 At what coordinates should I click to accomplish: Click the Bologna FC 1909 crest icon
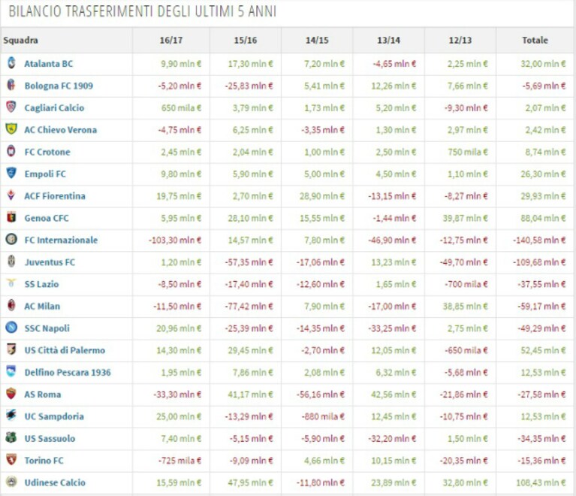[11, 85]
